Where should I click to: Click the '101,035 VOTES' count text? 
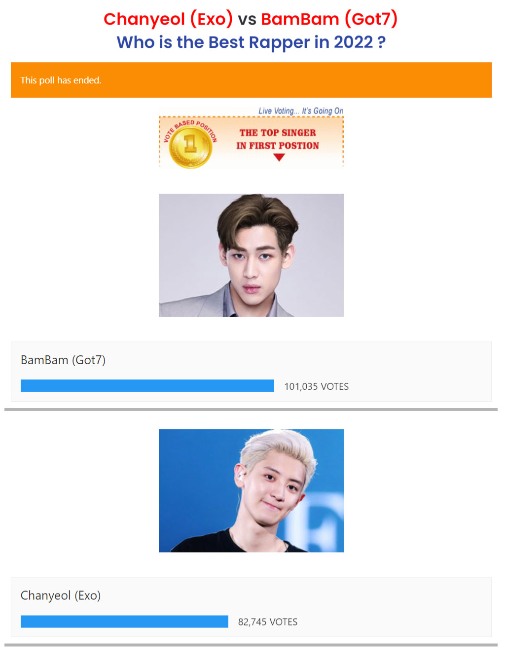[317, 386]
